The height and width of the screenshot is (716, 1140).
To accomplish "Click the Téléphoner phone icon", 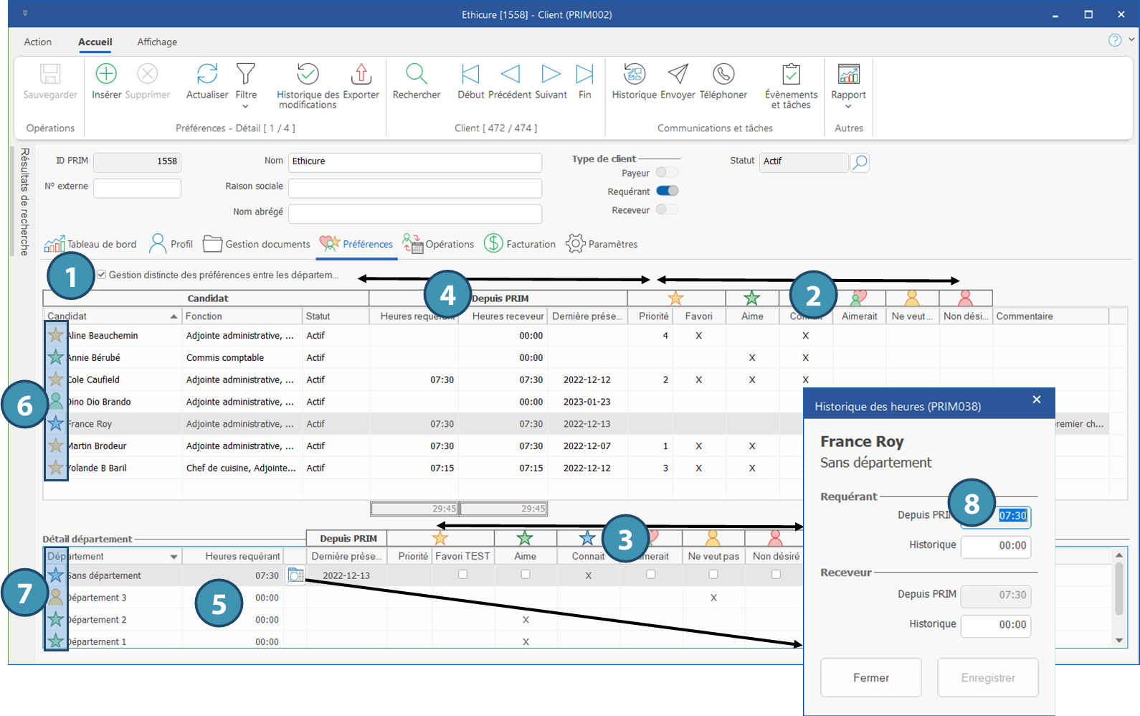I will click(x=723, y=74).
